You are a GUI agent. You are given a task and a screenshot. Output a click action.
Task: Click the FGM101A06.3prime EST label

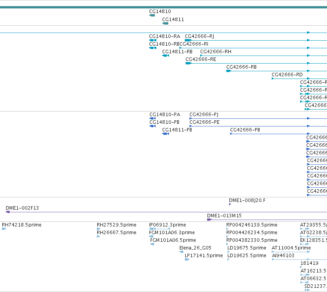coord(172,233)
